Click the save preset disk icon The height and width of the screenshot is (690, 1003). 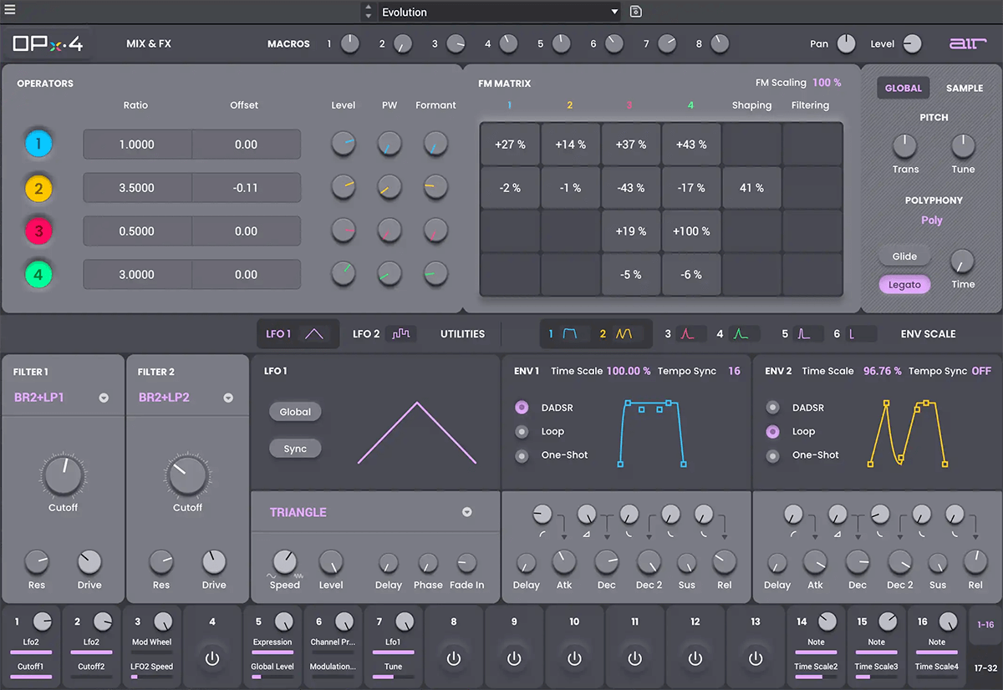tap(635, 12)
